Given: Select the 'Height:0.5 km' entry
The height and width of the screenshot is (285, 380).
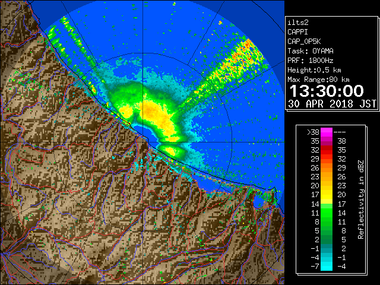Looking at the screenshot, I should [314, 70].
